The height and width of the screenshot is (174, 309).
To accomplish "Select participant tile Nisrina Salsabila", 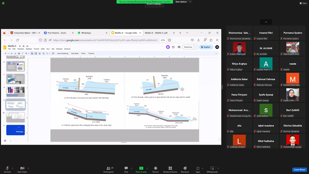I will tap(293, 126).
